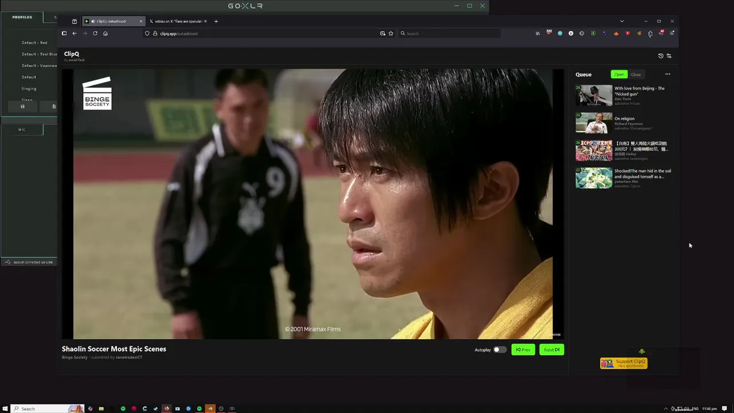The height and width of the screenshot is (413, 734).
Task: Select 'Default - Vaporwave' GoXLR profile
Action: [x=39, y=65]
